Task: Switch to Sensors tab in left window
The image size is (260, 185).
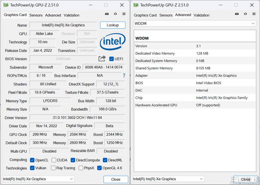Action: [x=36, y=15]
